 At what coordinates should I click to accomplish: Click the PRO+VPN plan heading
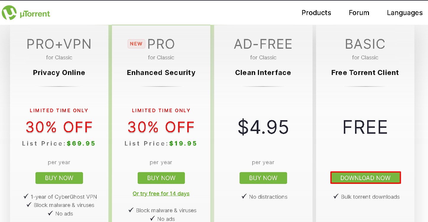point(59,44)
